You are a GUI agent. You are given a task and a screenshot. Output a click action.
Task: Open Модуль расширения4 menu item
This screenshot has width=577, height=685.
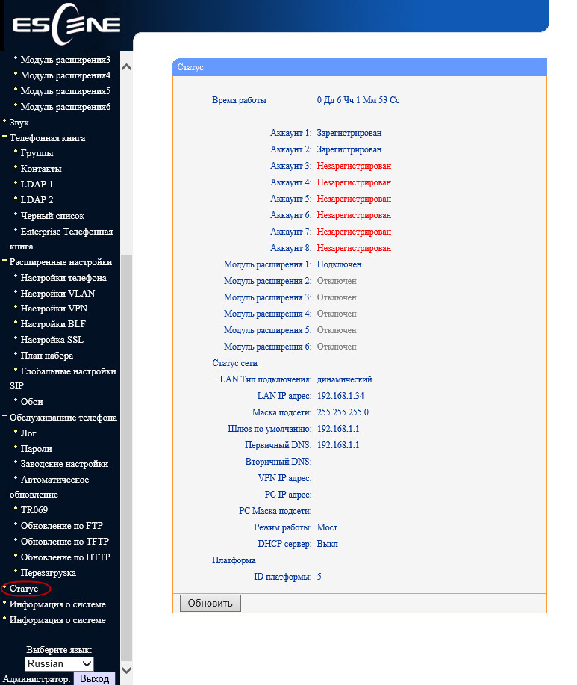click(66, 75)
